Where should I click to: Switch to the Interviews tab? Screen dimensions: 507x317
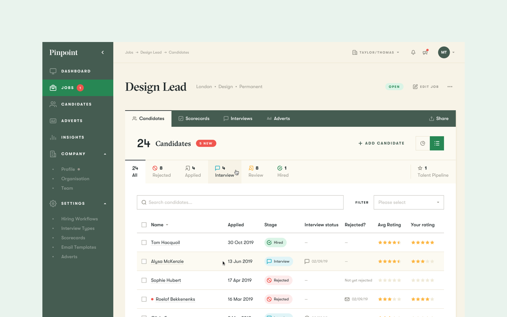(x=238, y=118)
